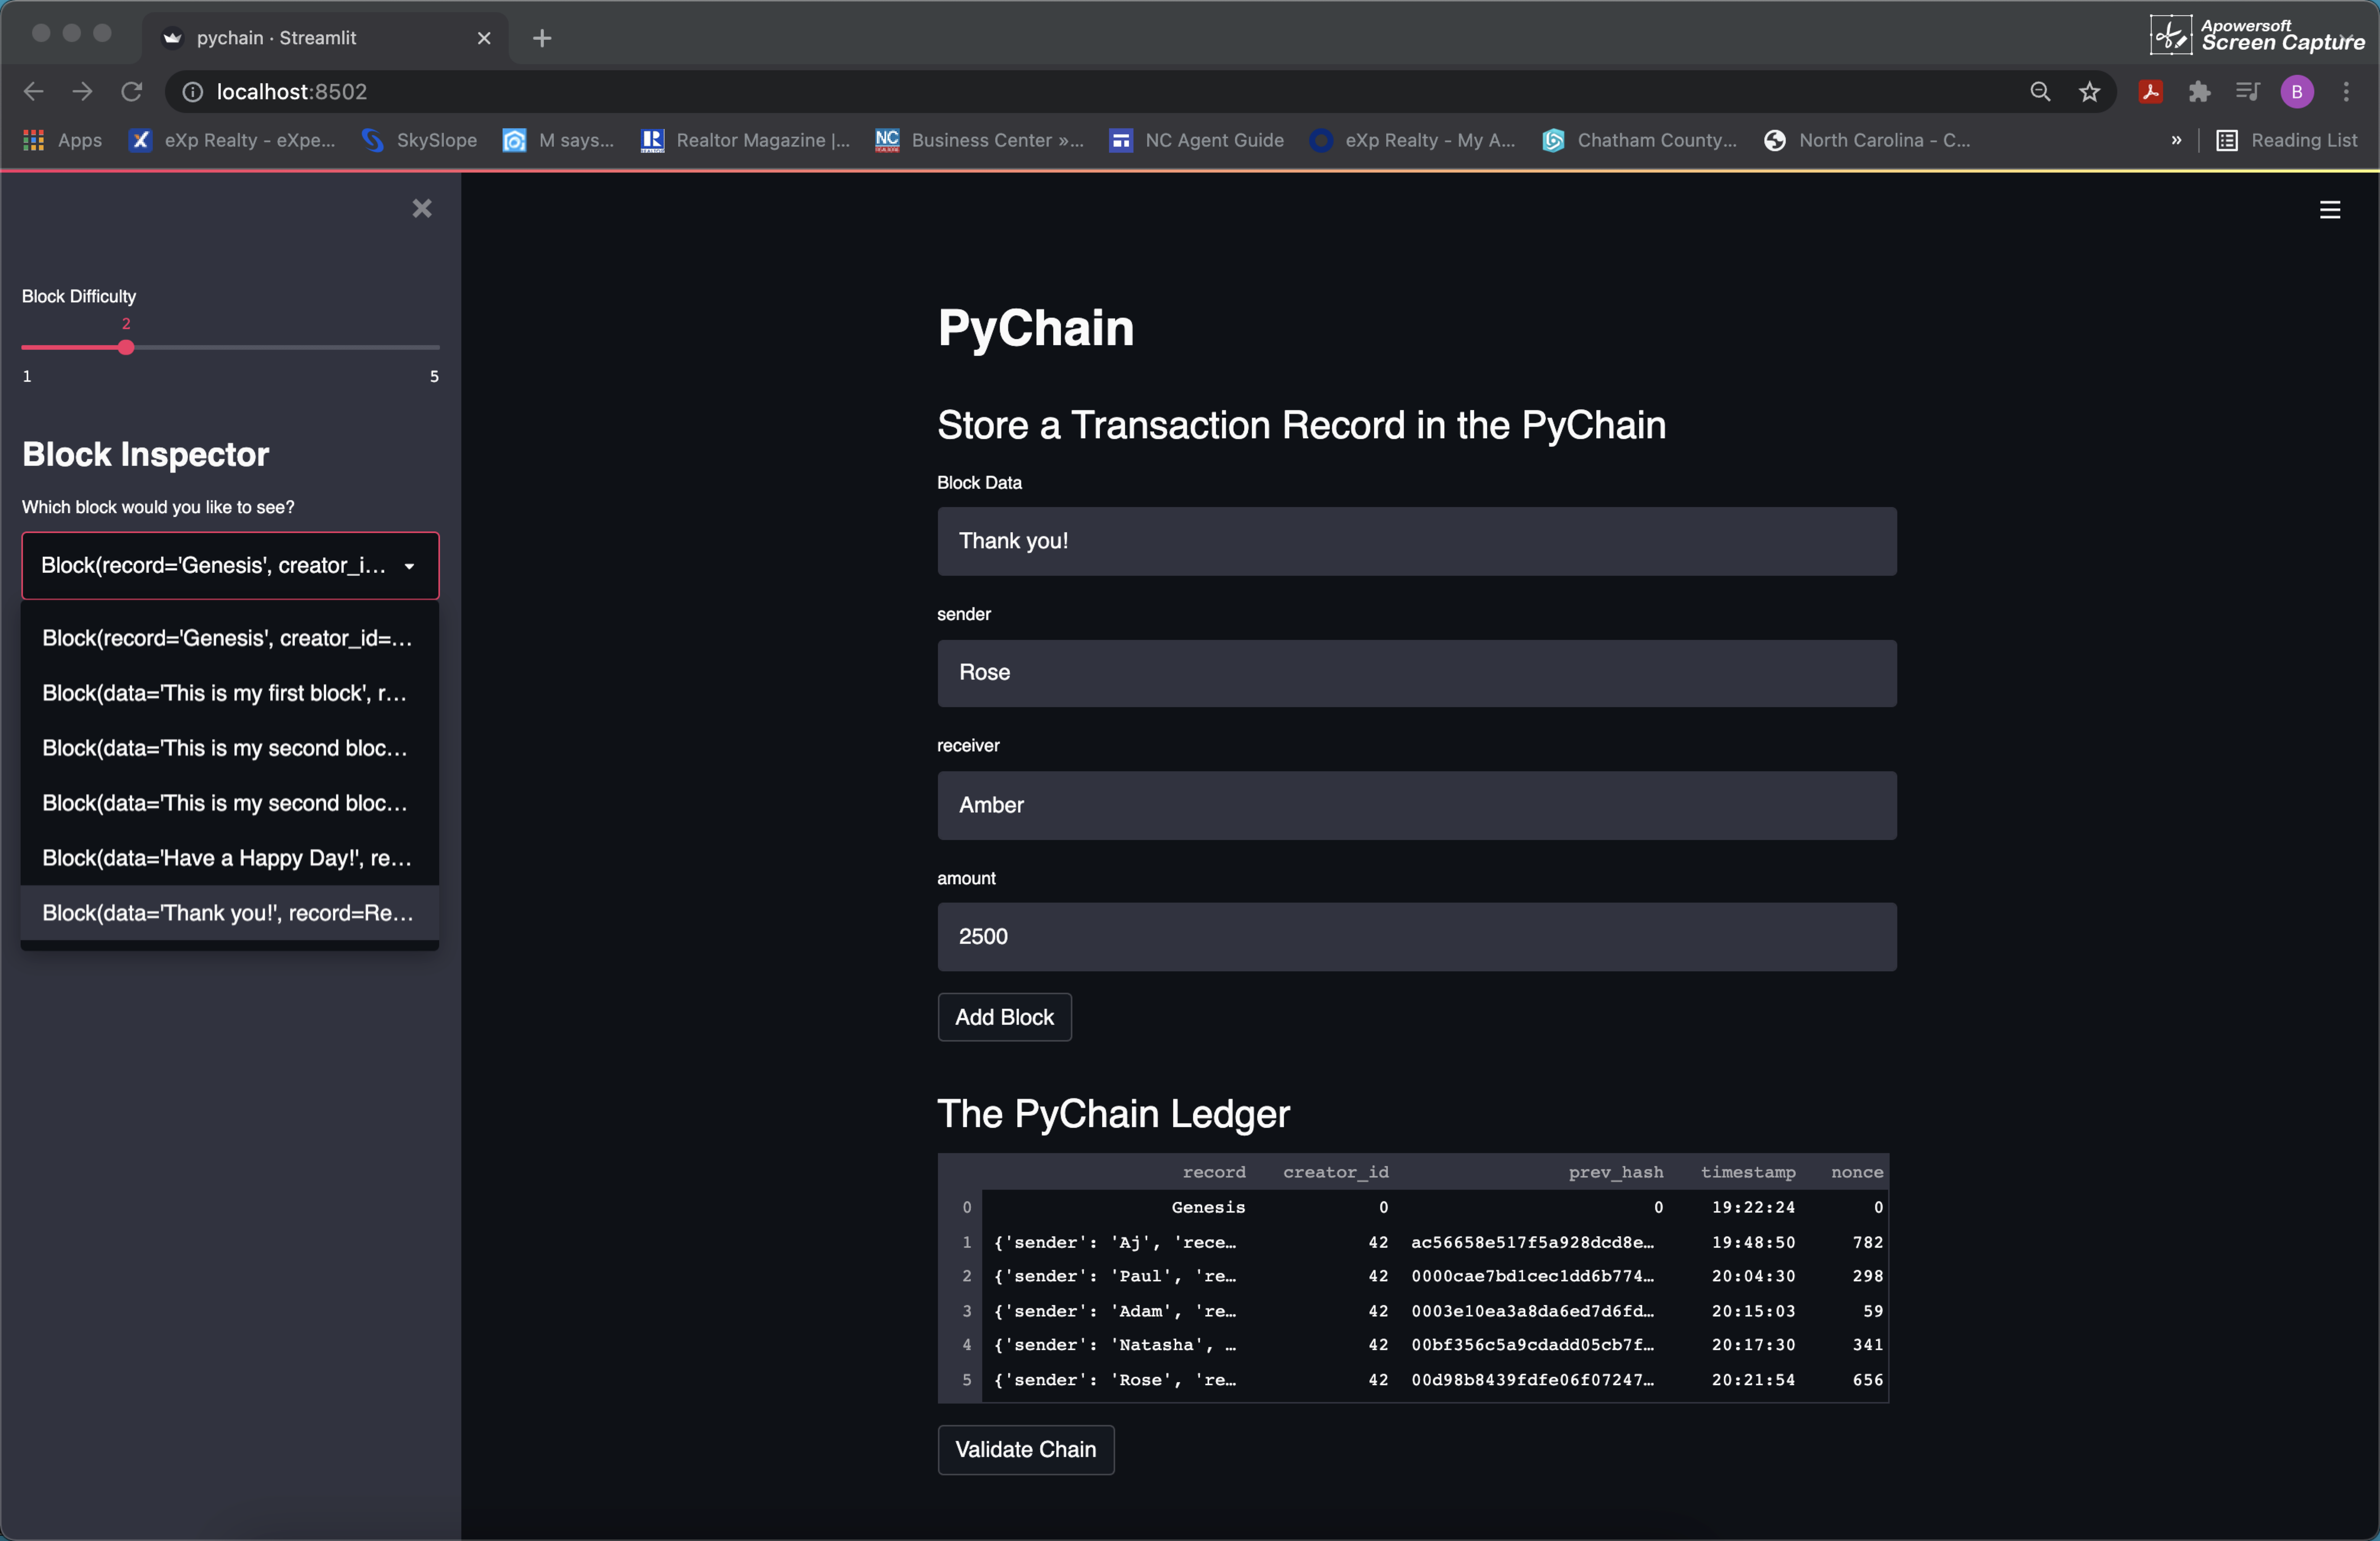Select the Genesis block option in list

(x=229, y=638)
